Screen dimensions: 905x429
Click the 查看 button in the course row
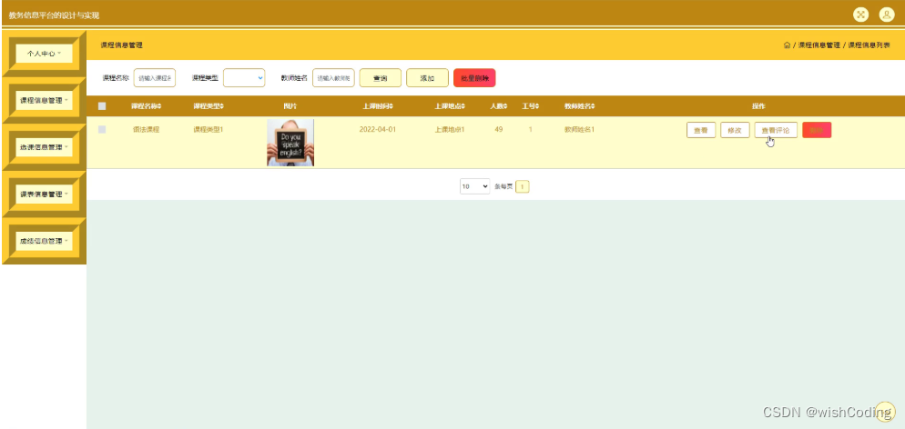701,130
